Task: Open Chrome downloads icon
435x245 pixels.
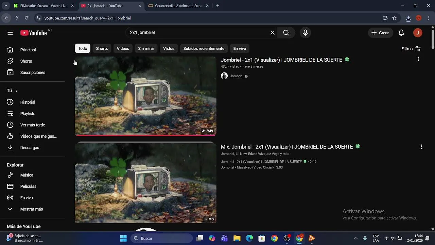Action: point(408,18)
